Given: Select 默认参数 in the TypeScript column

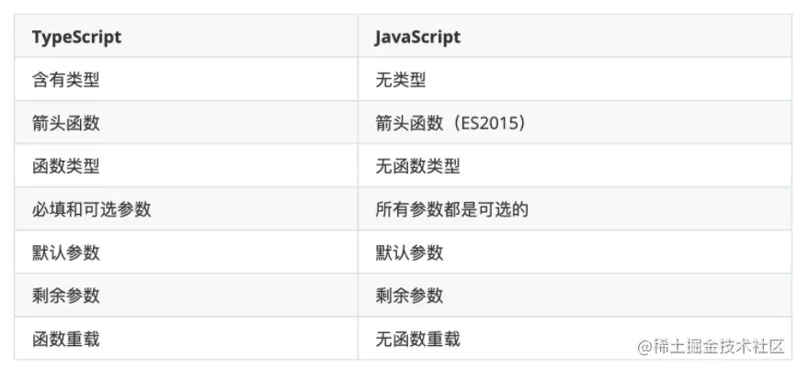Looking at the screenshot, I should coord(186,252).
